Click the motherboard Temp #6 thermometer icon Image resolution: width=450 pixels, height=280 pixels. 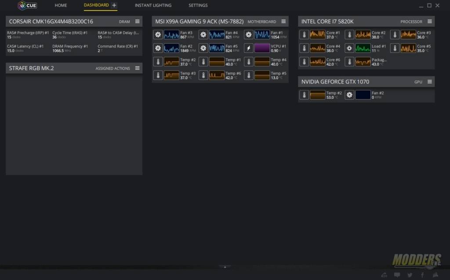pos(203,75)
